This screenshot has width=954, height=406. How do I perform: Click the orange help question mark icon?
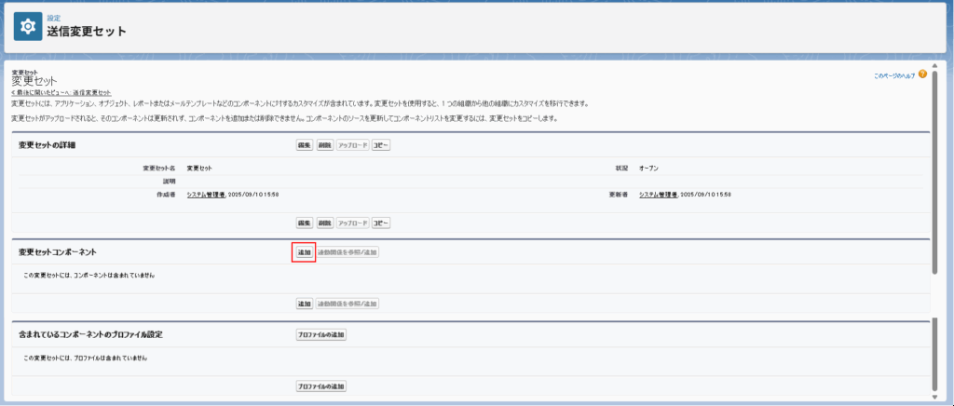tap(922, 74)
